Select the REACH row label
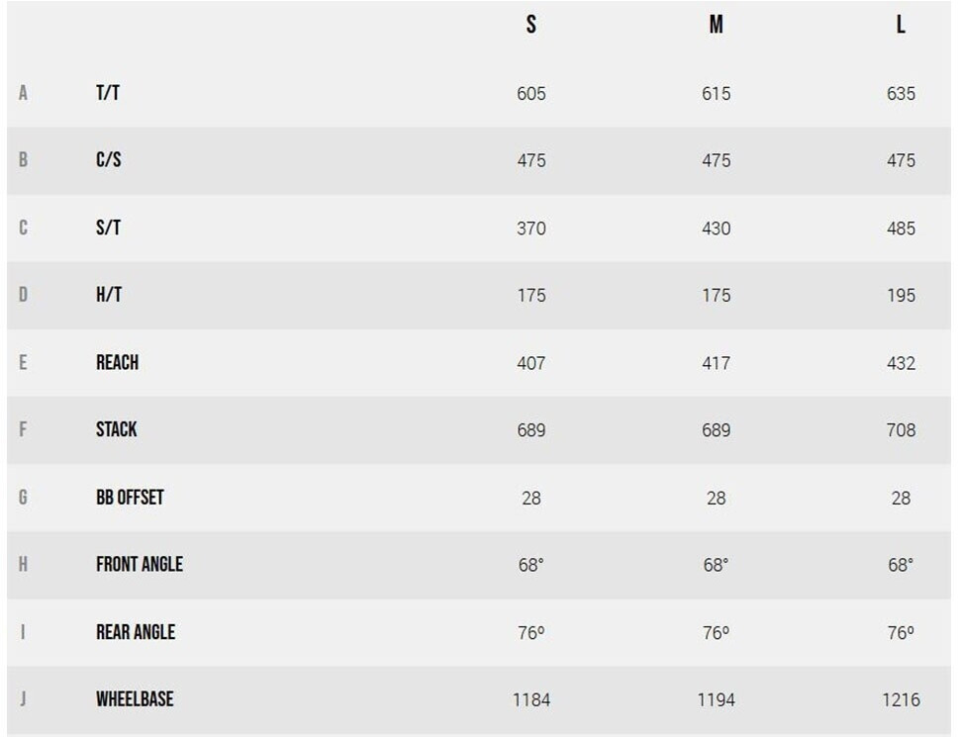The height and width of the screenshot is (737, 958). point(117,362)
